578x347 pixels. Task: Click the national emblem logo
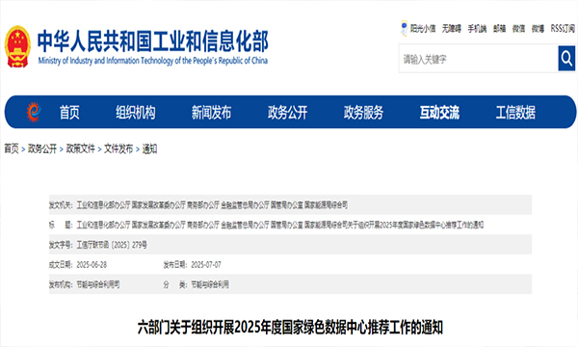pyautogui.click(x=17, y=46)
